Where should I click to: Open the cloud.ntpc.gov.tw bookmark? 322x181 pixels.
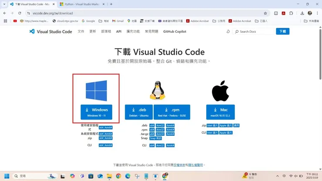65,21
